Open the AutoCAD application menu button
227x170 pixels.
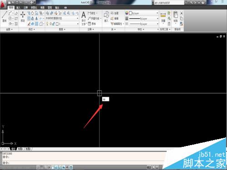tap(3, 5)
